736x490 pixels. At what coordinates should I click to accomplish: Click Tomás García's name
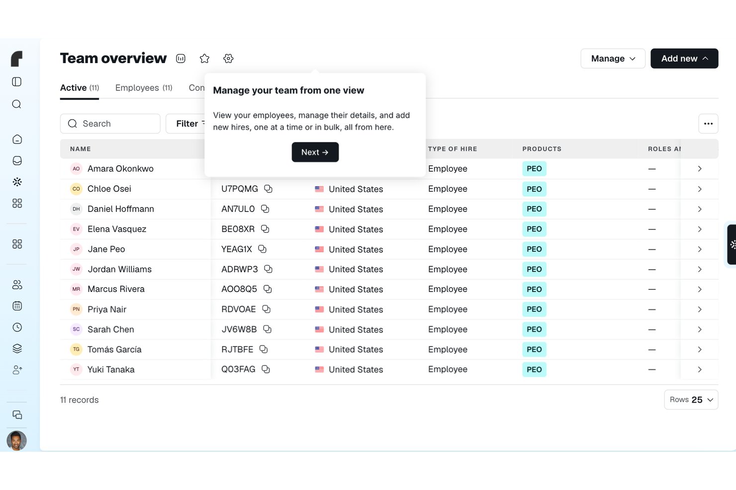[x=114, y=350]
